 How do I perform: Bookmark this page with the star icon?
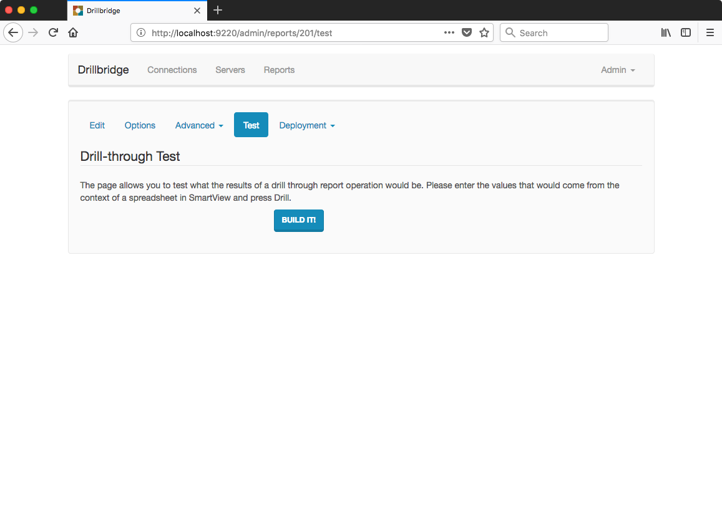click(484, 32)
